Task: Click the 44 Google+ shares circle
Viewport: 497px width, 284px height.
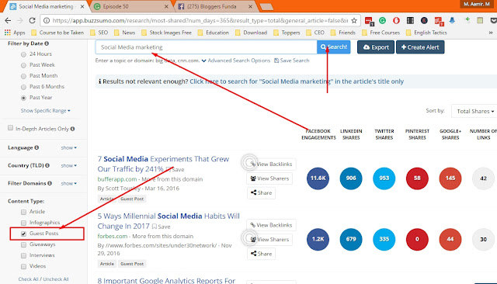Action: 450,239
